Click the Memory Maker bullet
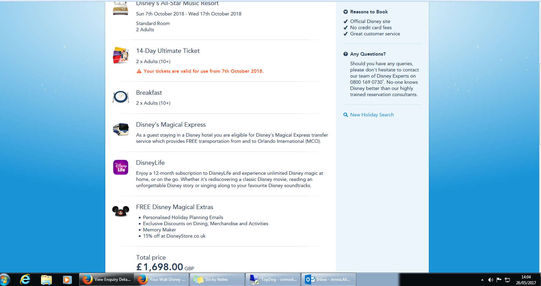The image size is (541, 286). (x=159, y=230)
